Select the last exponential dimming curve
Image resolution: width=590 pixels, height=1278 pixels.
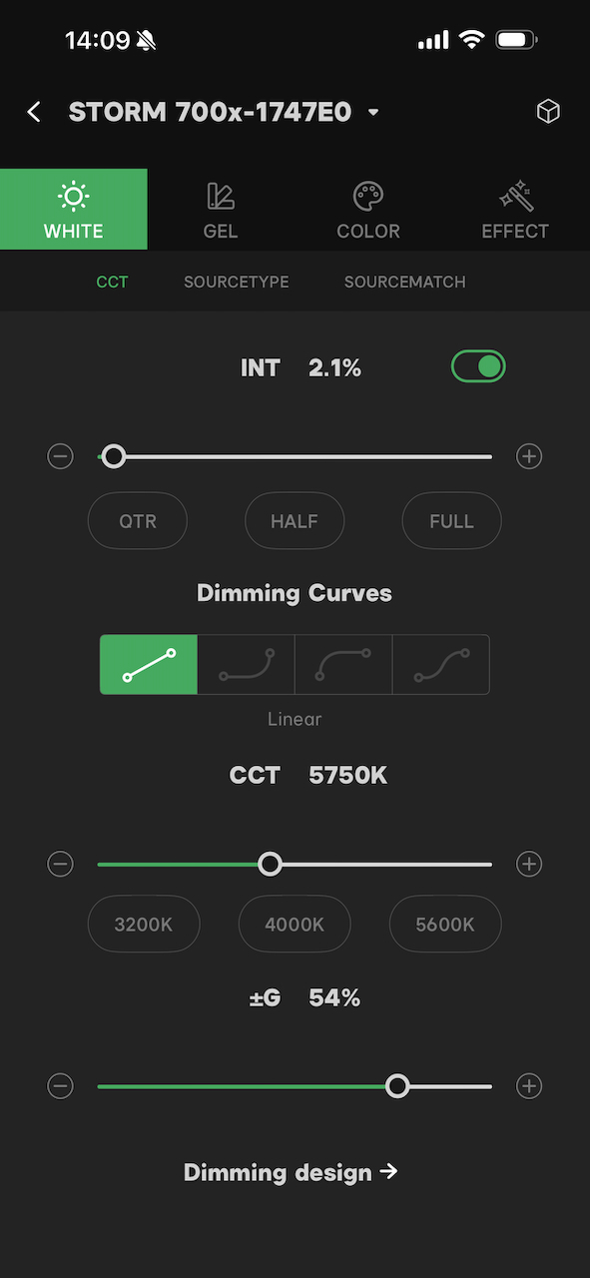[440, 664]
